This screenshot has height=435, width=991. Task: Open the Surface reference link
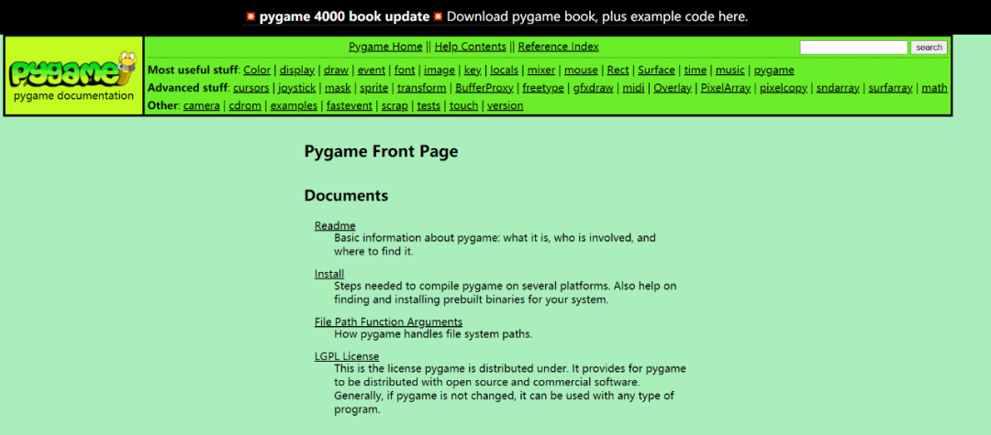[x=656, y=70]
